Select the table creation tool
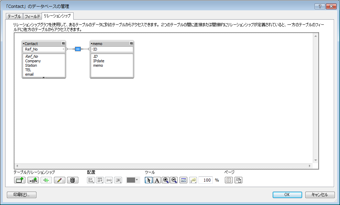Screen dimensions: 340x205 (x=20, y=180)
